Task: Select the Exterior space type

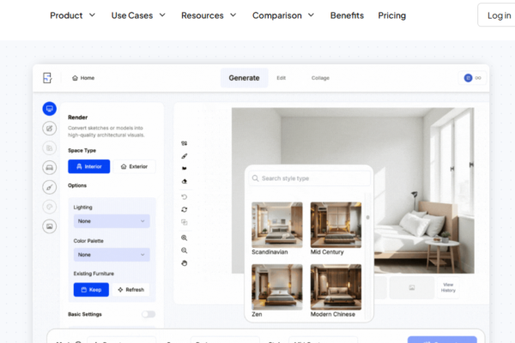Action: click(x=135, y=166)
